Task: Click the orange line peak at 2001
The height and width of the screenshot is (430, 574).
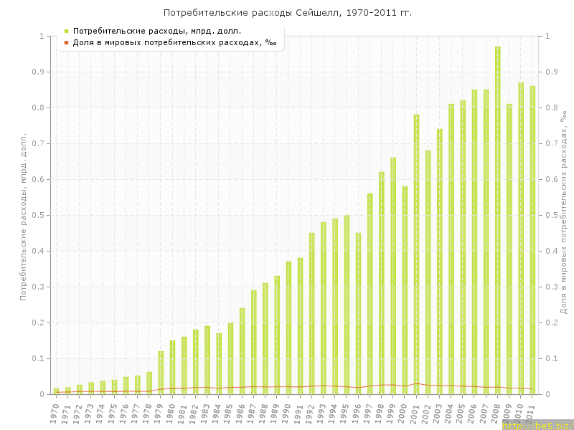Action: (416, 383)
